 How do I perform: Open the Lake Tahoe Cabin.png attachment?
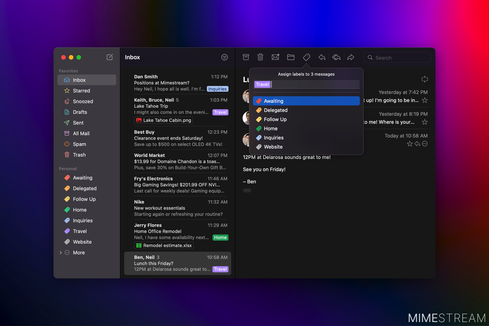[x=163, y=120]
